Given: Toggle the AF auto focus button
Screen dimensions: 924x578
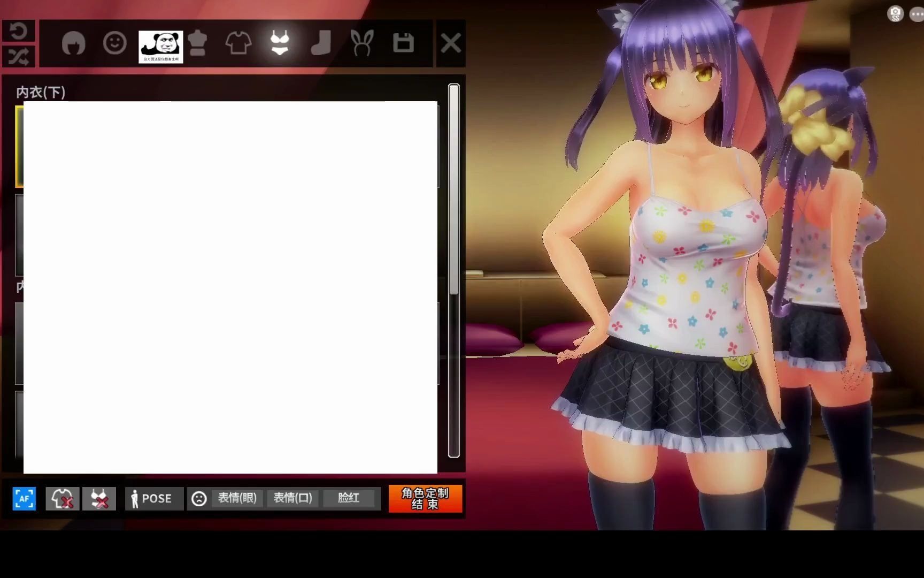Looking at the screenshot, I should [x=24, y=499].
